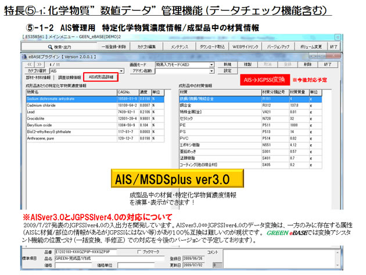The height and width of the screenshot is (275, 366).
Task: Click ボリューム変更 in main menu
Action: point(311,47)
